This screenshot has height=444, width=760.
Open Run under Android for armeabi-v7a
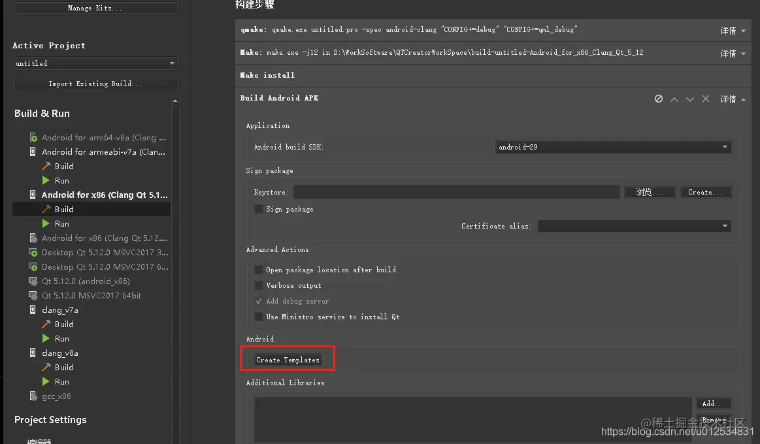coord(61,181)
